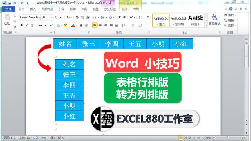Toggle Superscript formatting
251x141 pixels.
(x=51, y=25)
